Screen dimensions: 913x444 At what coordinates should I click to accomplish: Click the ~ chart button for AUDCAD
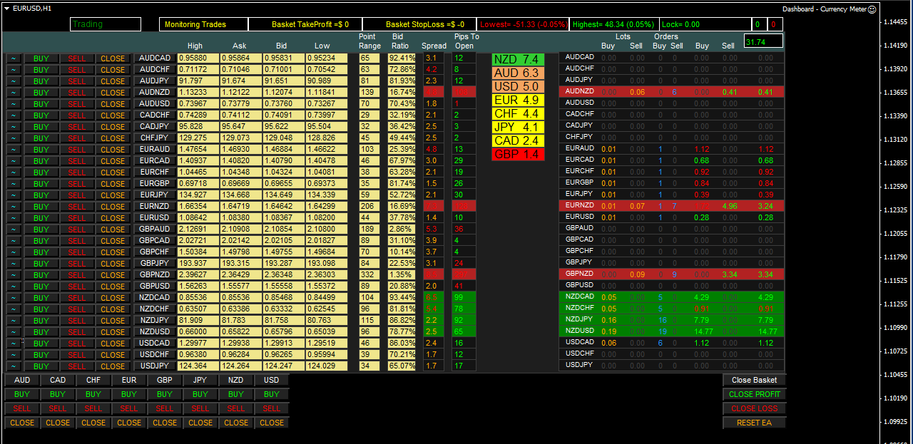click(x=14, y=58)
